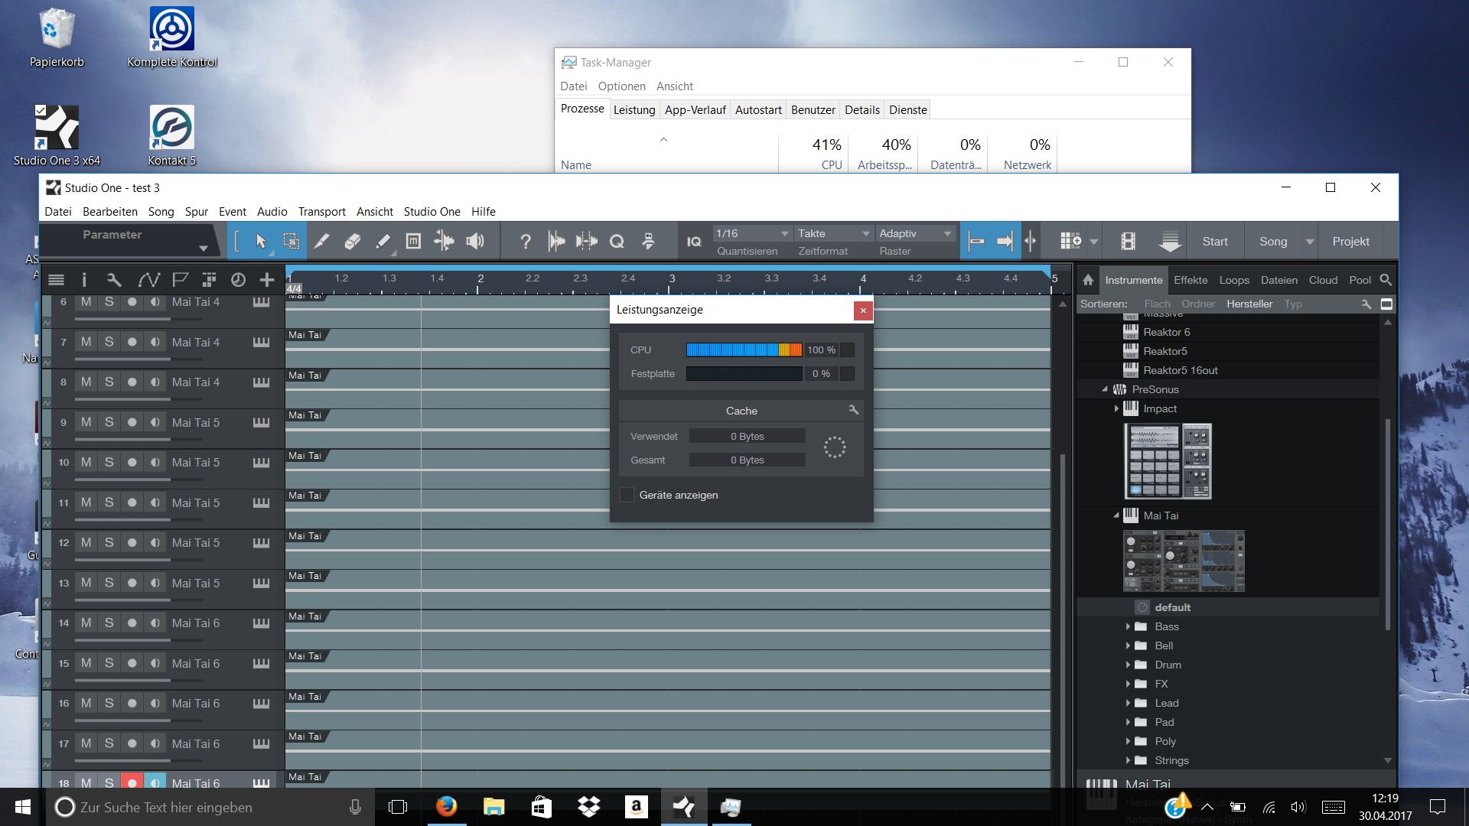Open the 1/16 Quantisieren dropdown
Viewport: 1469px width, 826px height.
tap(751, 233)
